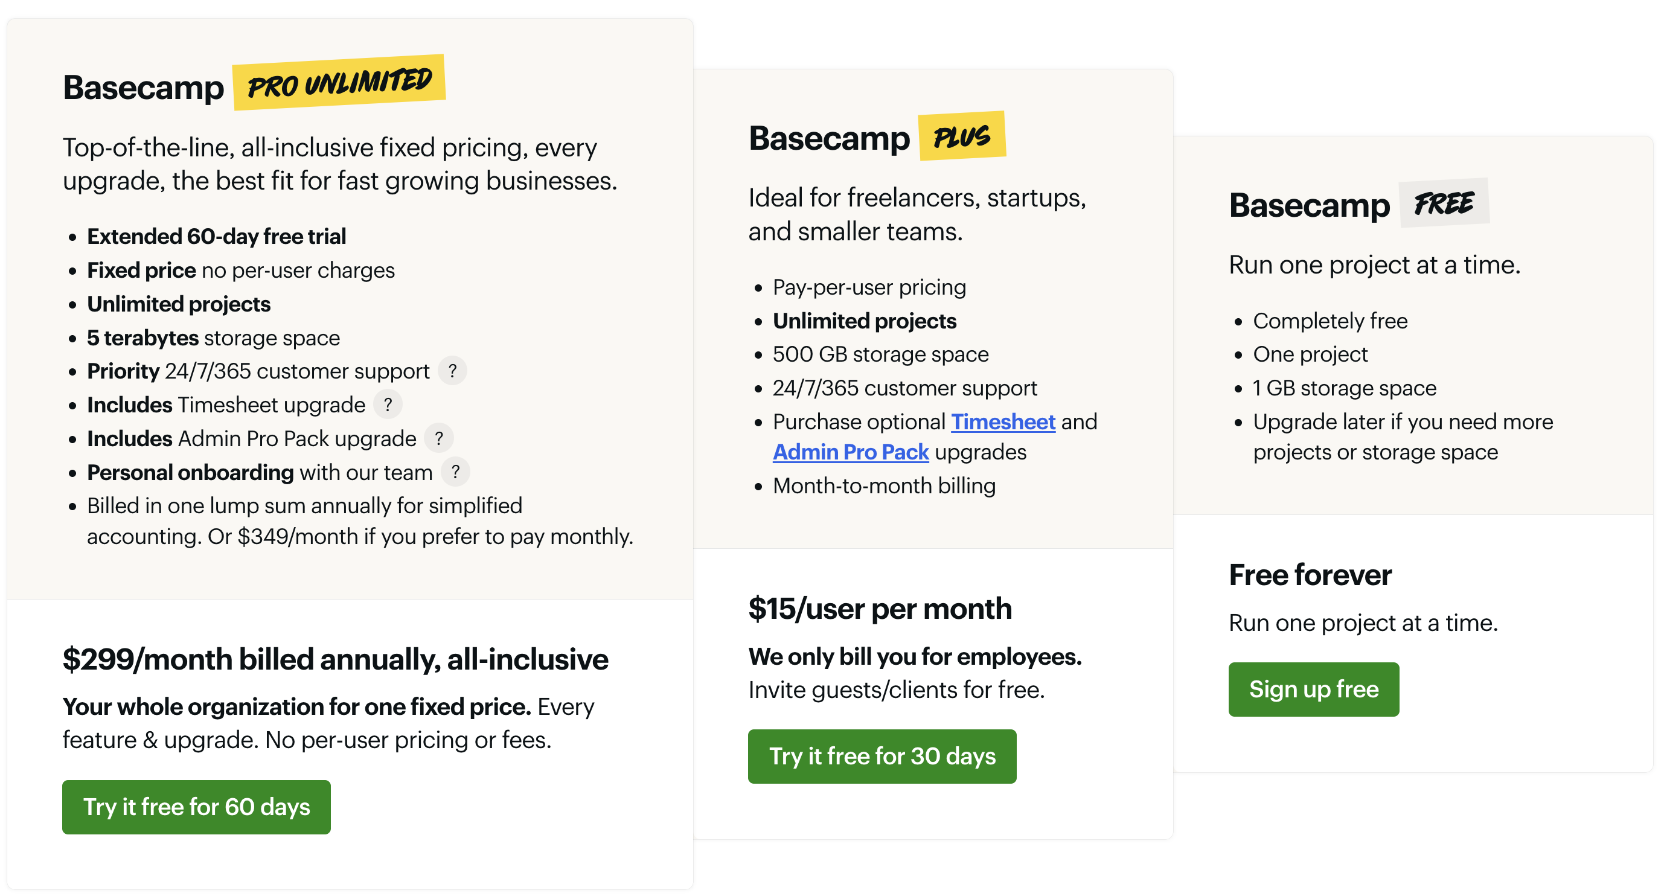Click the $15/user per month heading
Image resolution: width=1664 pixels, height=896 pixels.
880,609
